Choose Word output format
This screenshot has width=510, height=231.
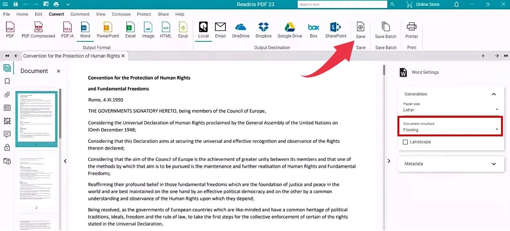pos(85,30)
